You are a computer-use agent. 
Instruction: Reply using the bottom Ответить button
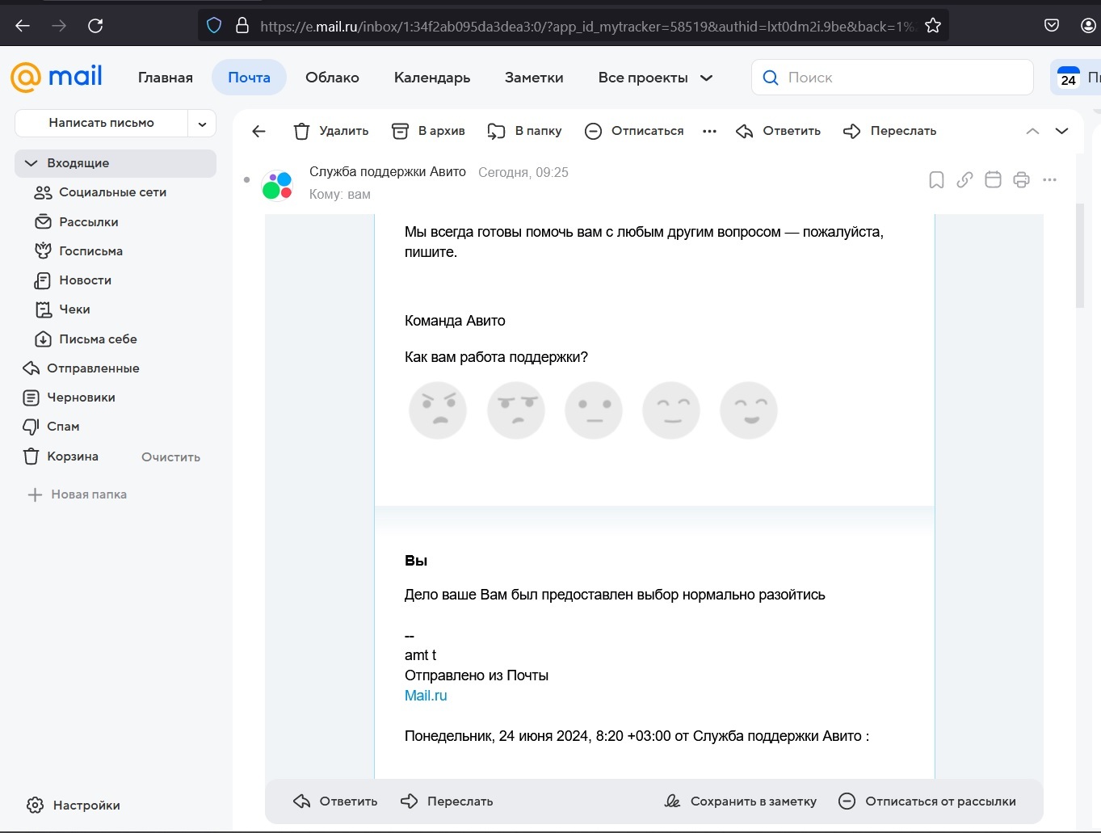point(335,801)
